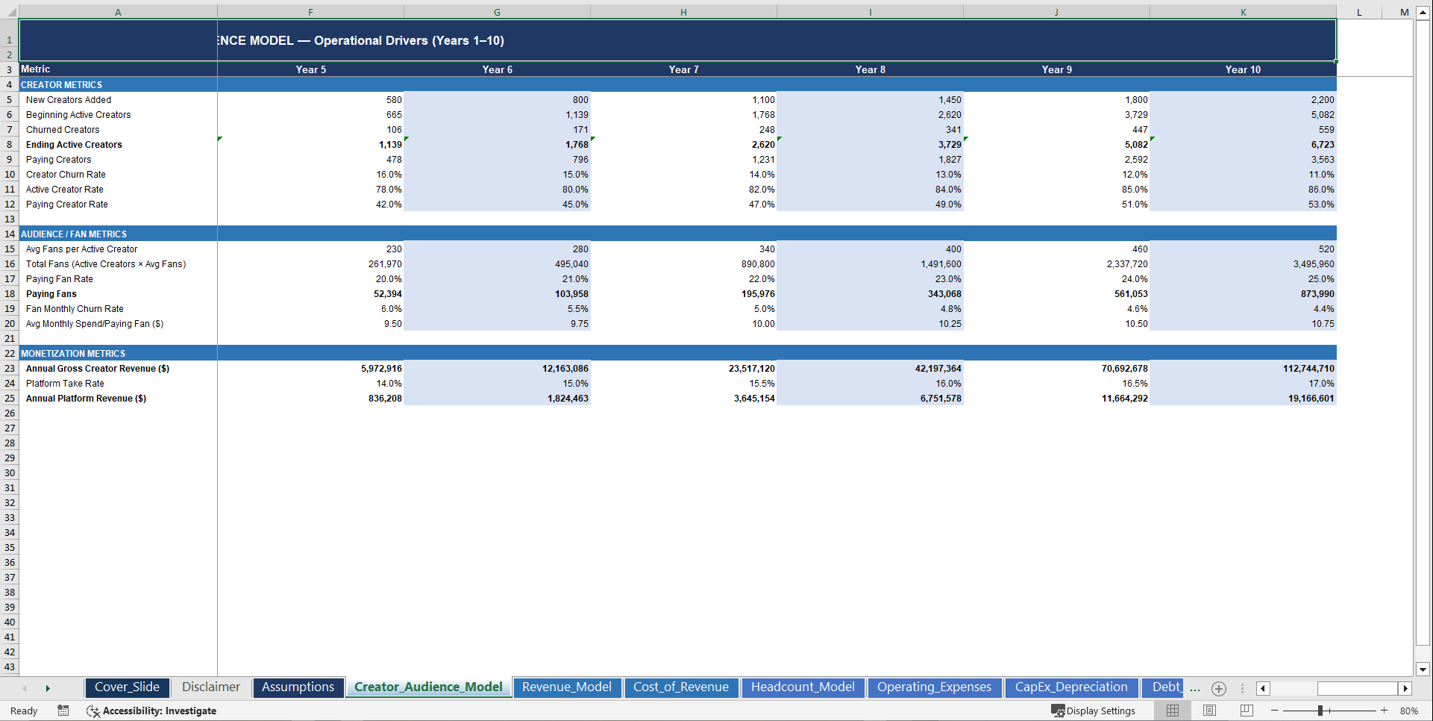Click the Accessibility Investigate status icon

(92, 711)
